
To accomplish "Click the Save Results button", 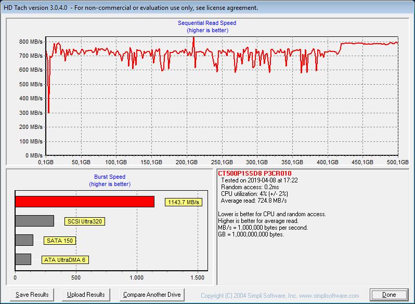I will 32,295.
